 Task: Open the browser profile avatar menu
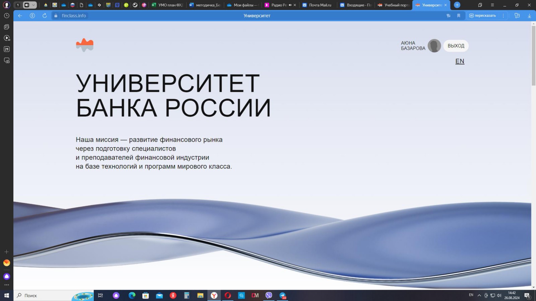point(6,5)
